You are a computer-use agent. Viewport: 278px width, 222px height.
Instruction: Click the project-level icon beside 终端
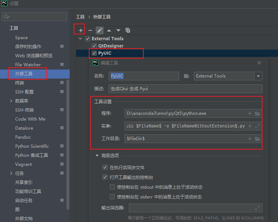pos(62,83)
